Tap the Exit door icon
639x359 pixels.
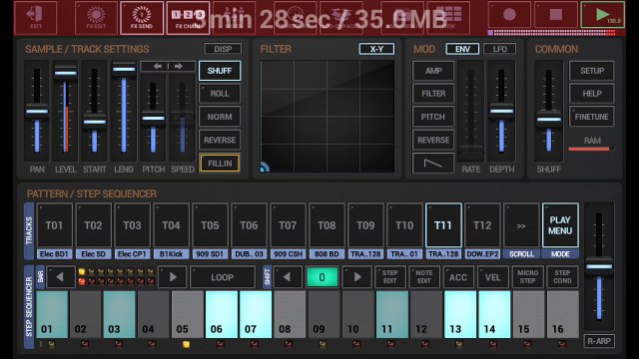pos(36,18)
